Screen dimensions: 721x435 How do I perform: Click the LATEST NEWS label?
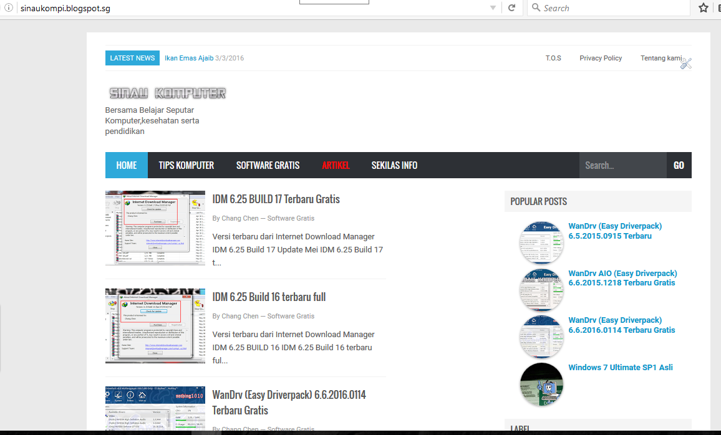(x=132, y=58)
